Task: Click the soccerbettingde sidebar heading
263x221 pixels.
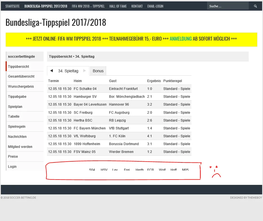Action: pyautogui.click(x=22, y=57)
